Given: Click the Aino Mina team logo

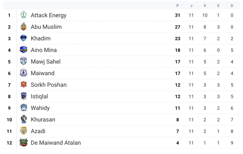Looking at the screenshot, I should pyautogui.click(x=23, y=50).
